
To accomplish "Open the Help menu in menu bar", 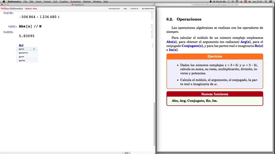I will 106,1.
